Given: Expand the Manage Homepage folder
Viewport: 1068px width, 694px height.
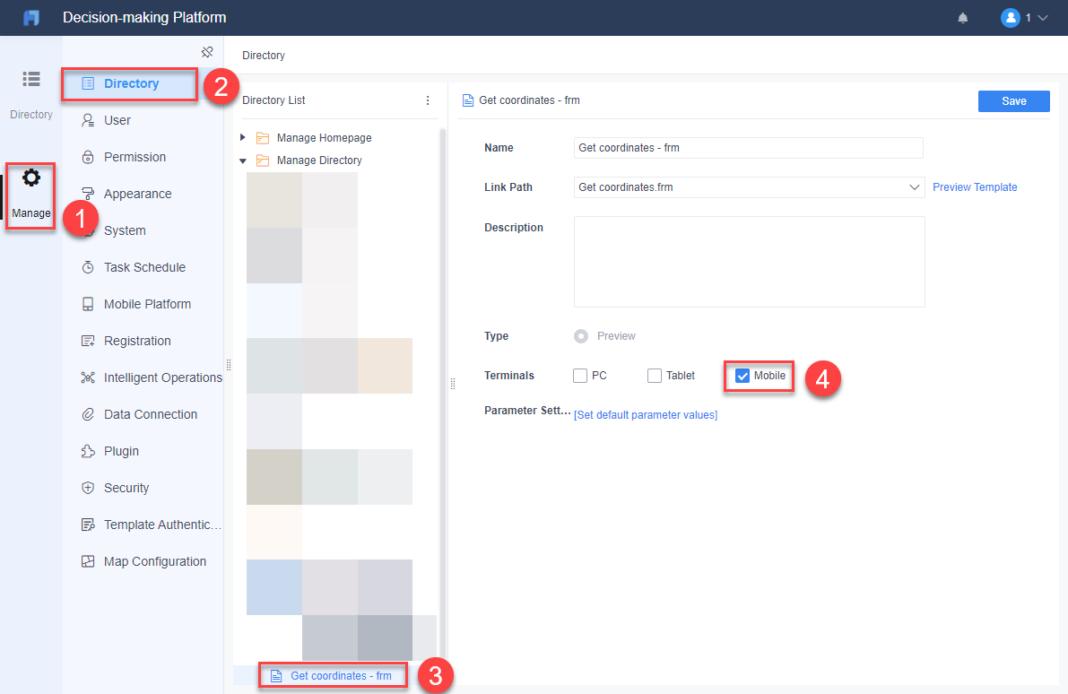Looking at the screenshot, I should click(242, 137).
